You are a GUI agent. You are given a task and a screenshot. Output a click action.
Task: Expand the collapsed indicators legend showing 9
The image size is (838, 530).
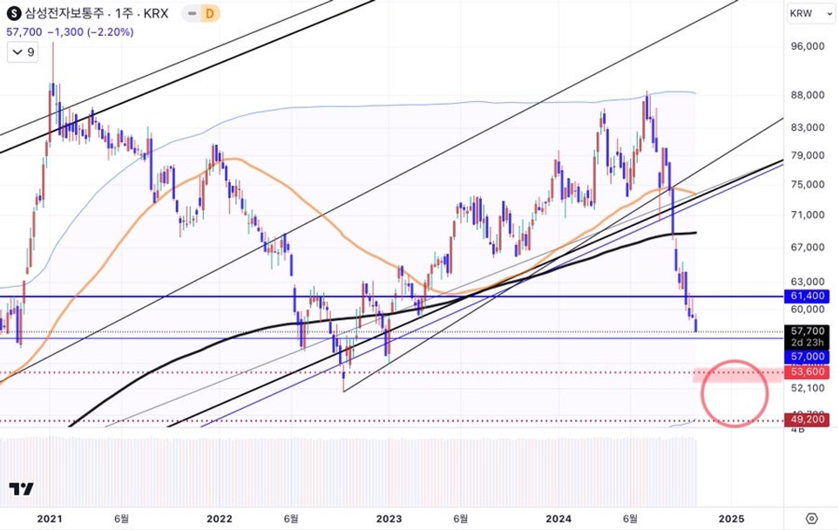(22, 52)
